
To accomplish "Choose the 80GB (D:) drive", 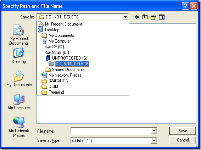I will [83, 52].
